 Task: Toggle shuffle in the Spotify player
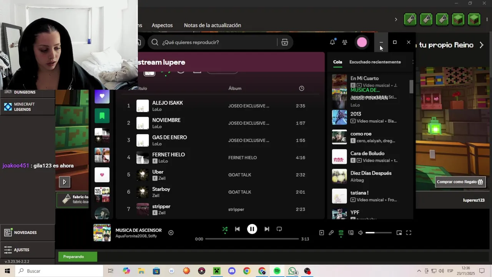click(225, 229)
